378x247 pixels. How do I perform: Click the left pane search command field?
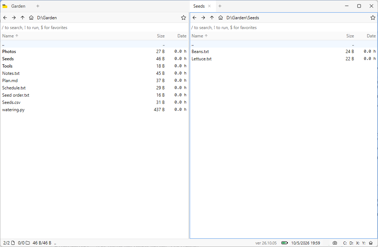coord(94,28)
